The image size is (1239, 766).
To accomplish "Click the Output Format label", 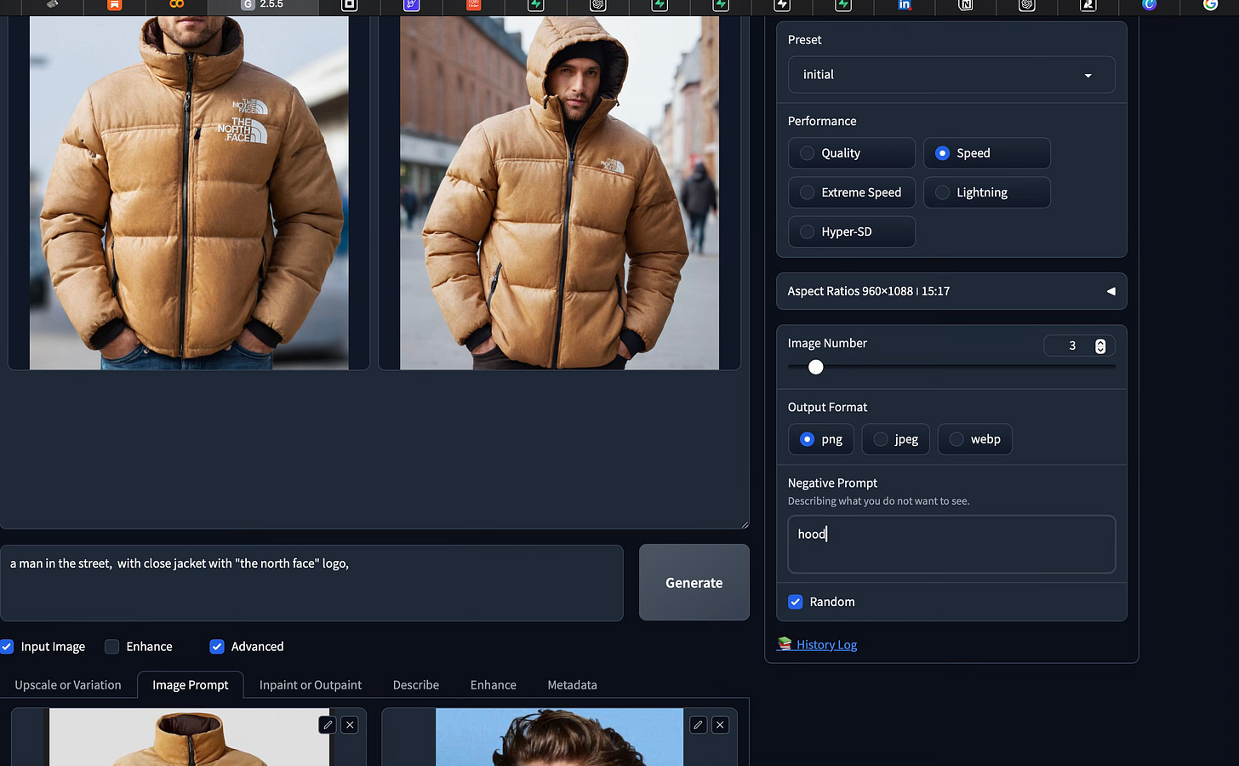I will [827, 407].
